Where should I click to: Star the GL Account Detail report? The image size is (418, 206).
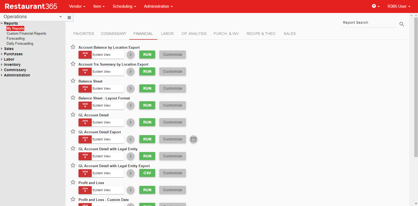pos(73,115)
